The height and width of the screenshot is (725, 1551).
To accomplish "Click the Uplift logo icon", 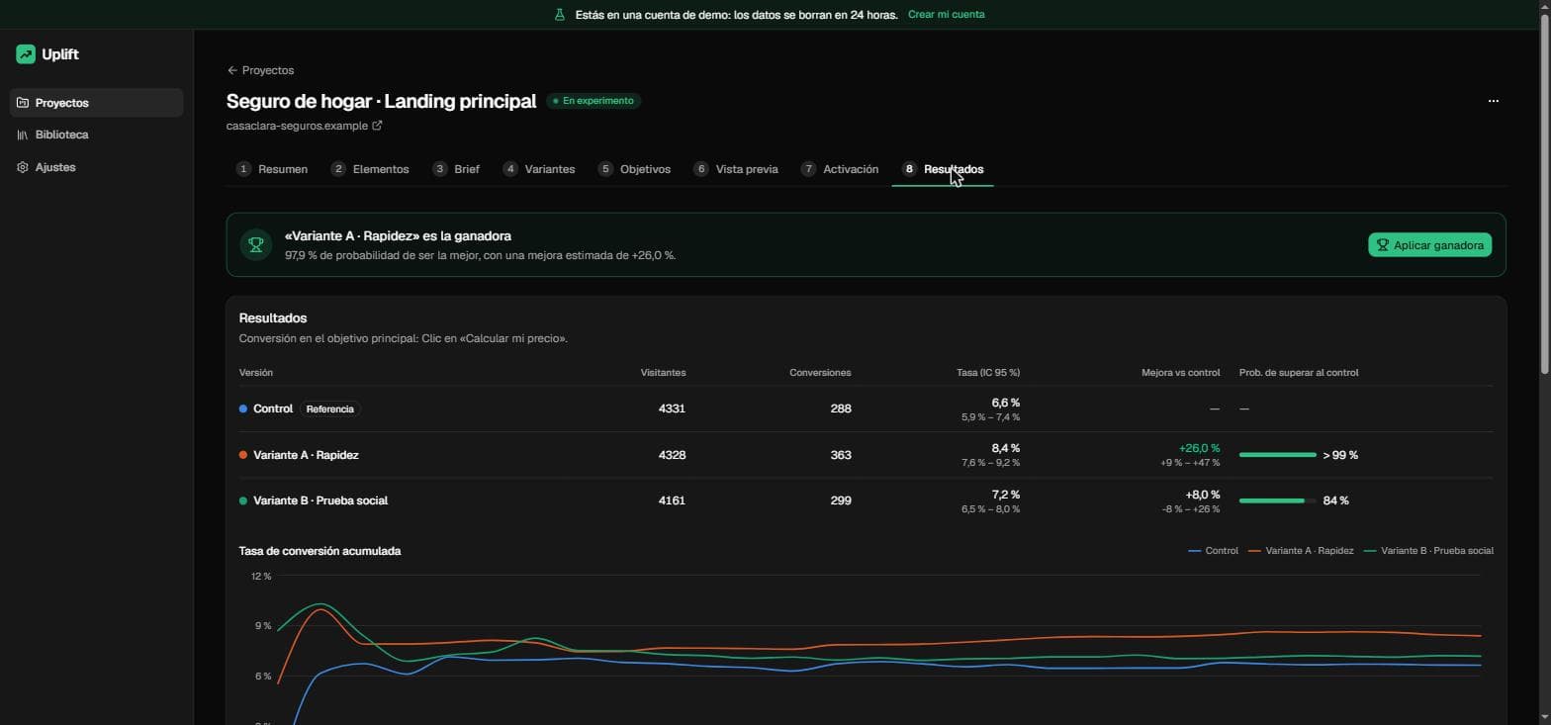I will click(26, 54).
